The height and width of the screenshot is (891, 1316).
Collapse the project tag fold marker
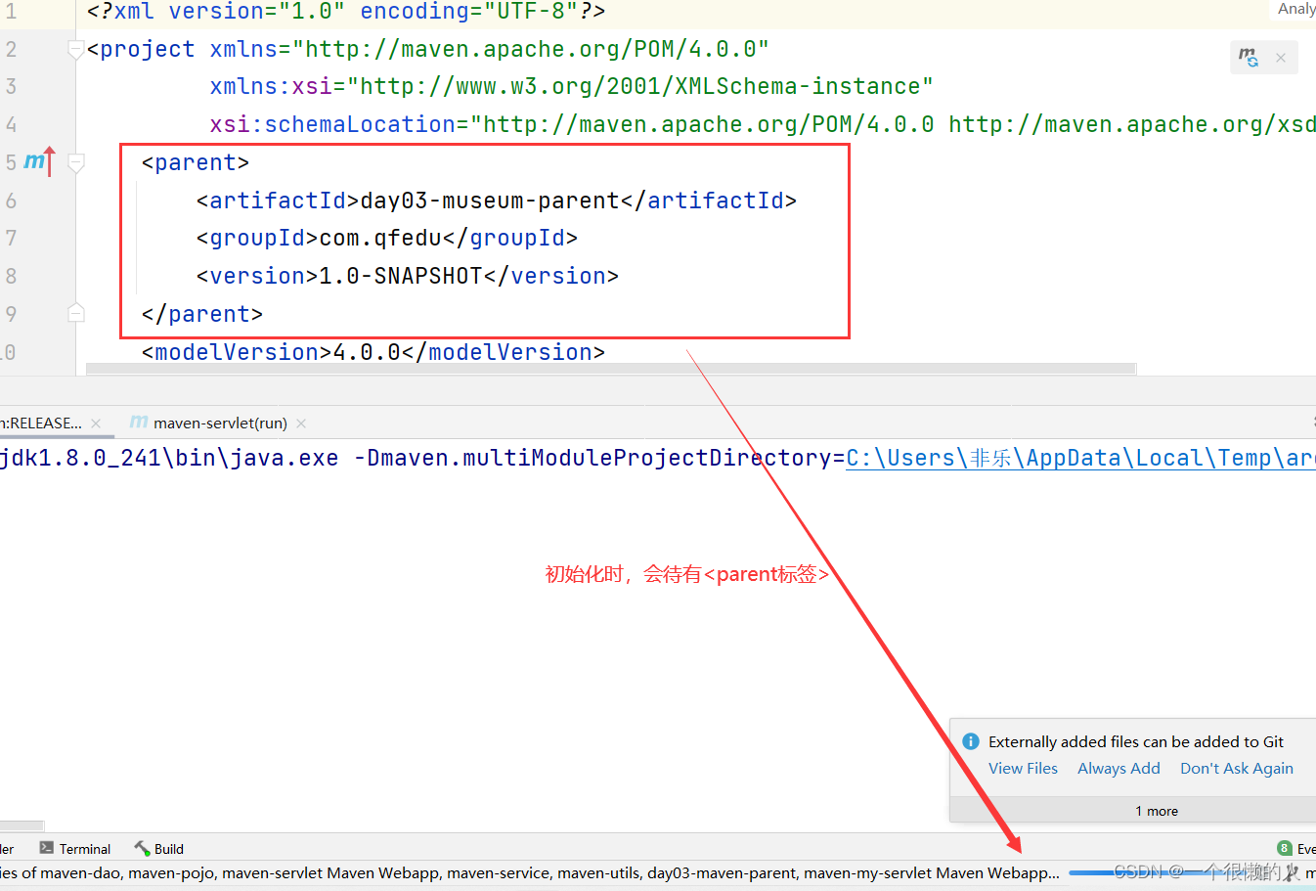[75, 49]
